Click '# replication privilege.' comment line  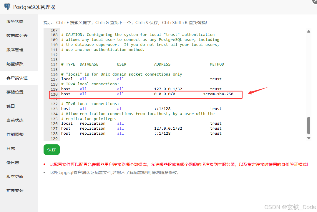click(89, 119)
